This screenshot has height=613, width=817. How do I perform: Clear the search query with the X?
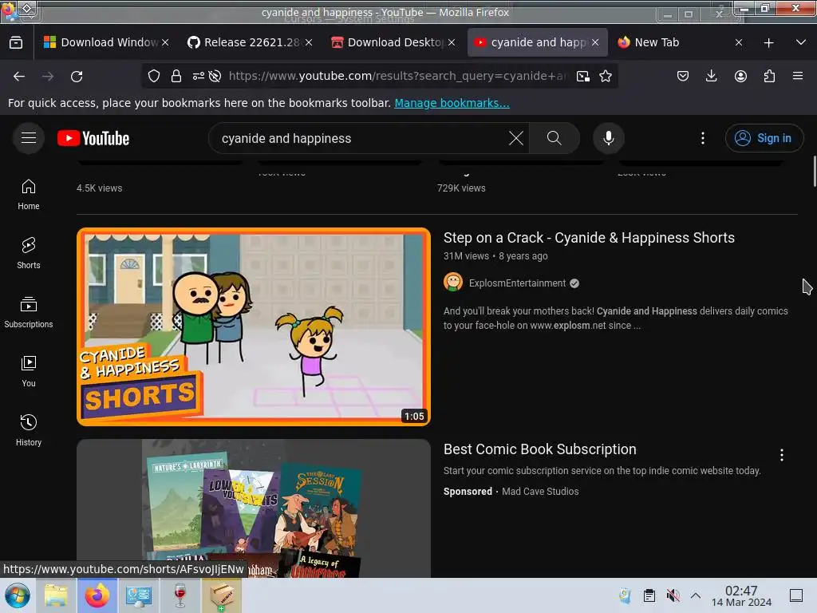tap(516, 138)
